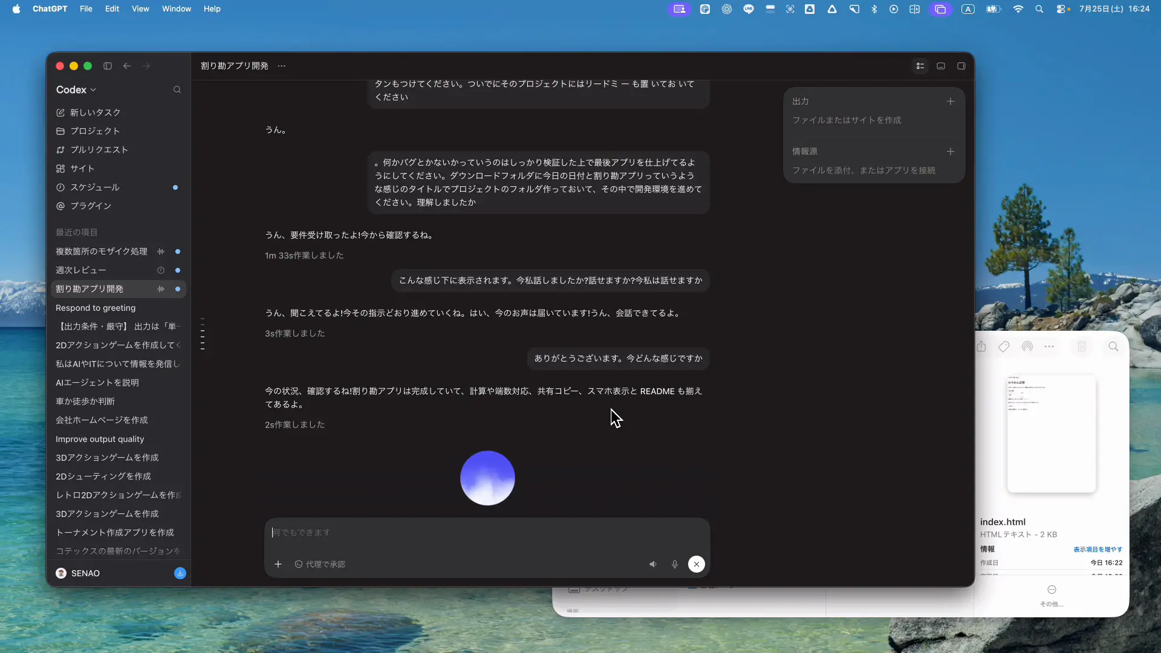This screenshot has width=1161, height=653.
Task: Click the conversation outline markers
Action: 203,334
